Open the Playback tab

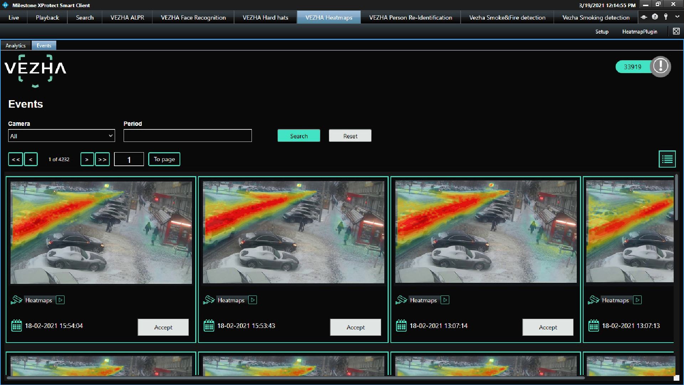[47, 17]
